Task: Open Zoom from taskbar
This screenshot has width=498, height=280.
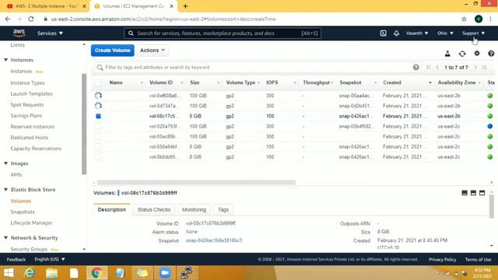Action: coord(165,273)
